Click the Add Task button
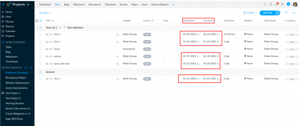The height and width of the screenshot is (126, 299). click(x=267, y=13)
